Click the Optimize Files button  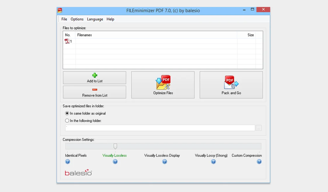[x=163, y=85]
